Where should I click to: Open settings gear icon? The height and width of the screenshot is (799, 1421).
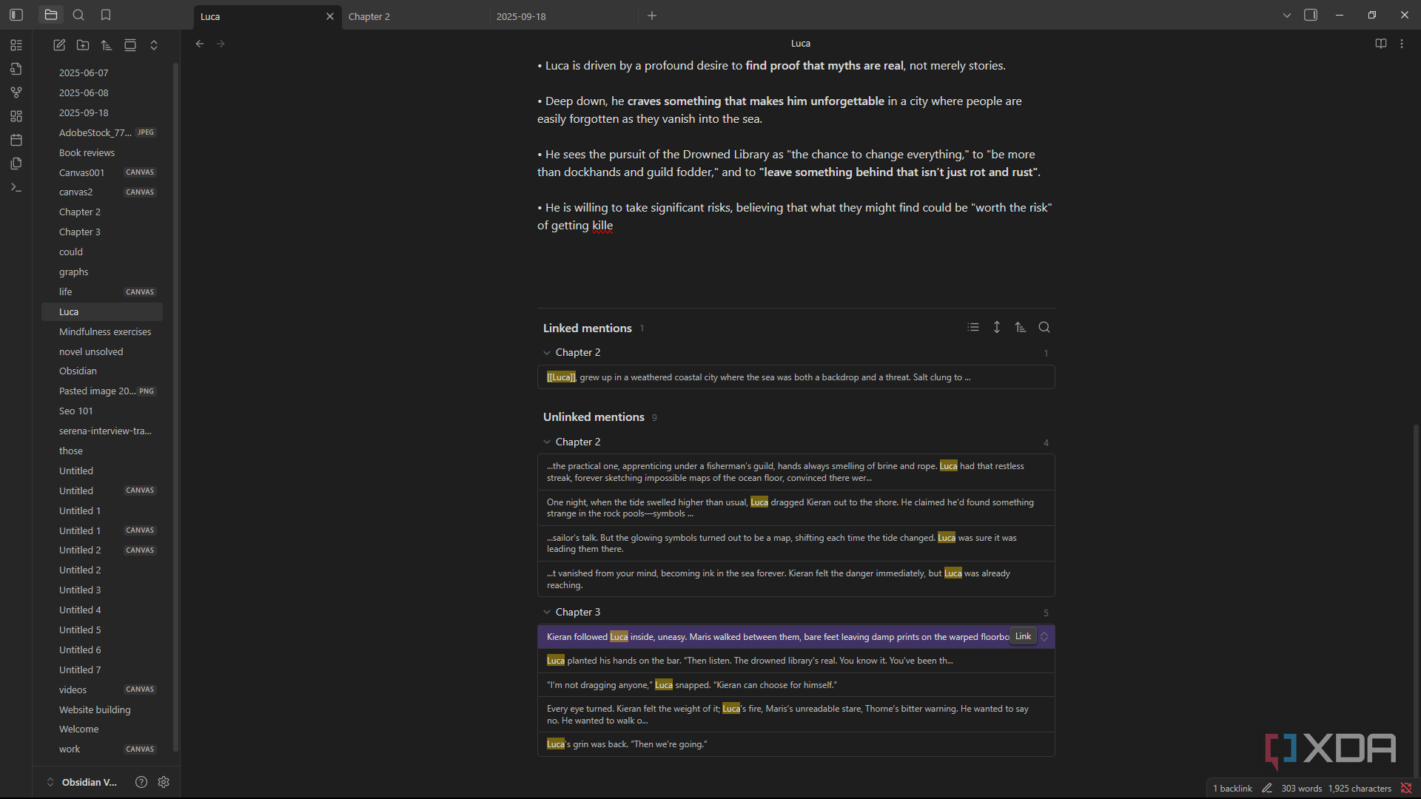tap(164, 782)
